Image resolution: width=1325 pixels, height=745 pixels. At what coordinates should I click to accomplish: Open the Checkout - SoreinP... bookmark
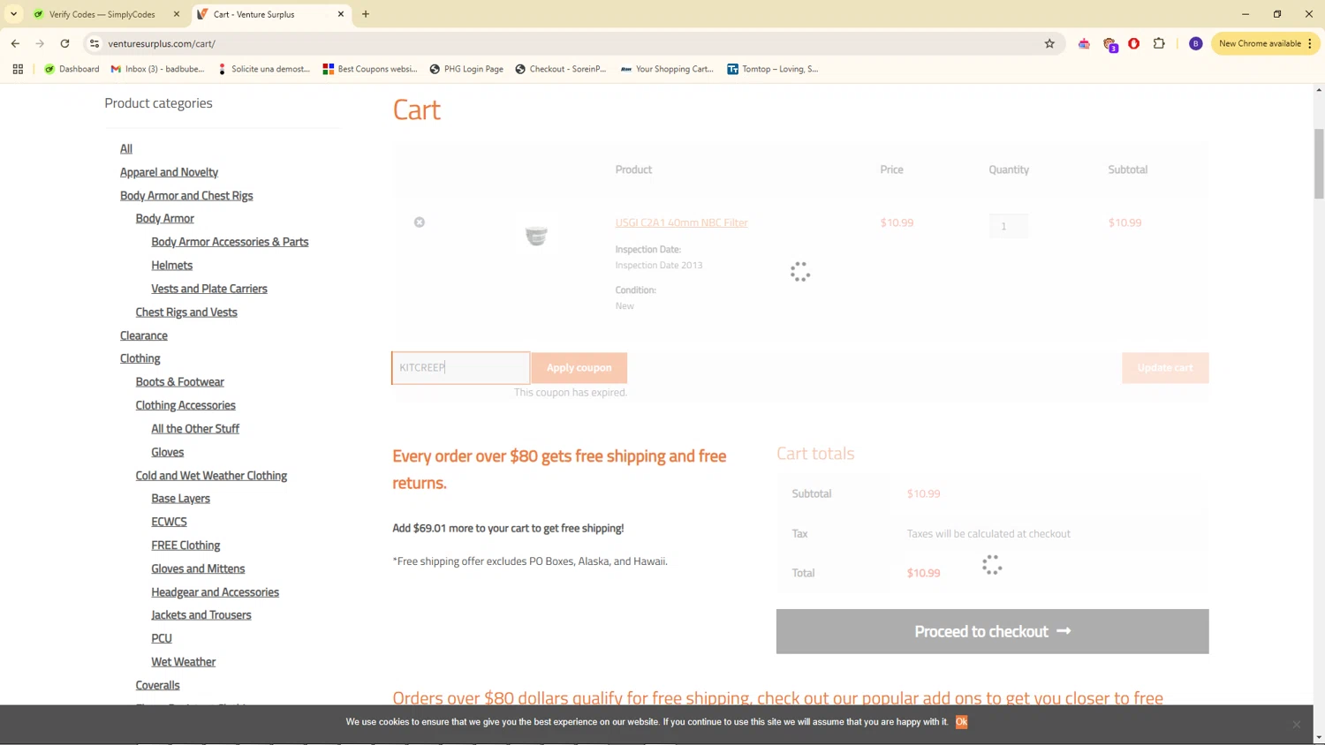pyautogui.click(x=561, y=69)
